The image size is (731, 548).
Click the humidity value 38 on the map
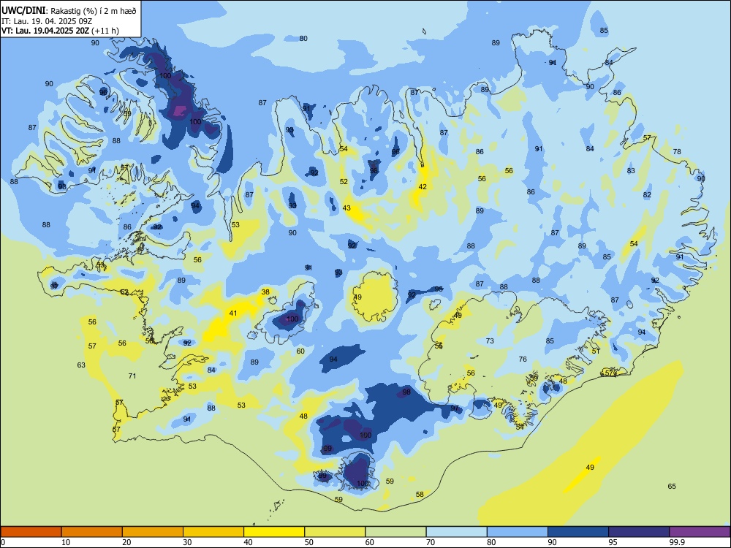(x=265, y=292)
